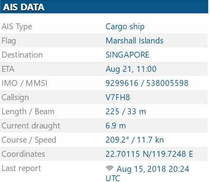Click the Current draught label
Image resolution: width=210 pixels, height=182 pixels.
[x=31, y=126]
